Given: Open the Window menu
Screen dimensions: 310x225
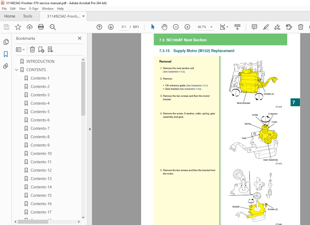Looking at the screenshot, I should coord(48,9).
